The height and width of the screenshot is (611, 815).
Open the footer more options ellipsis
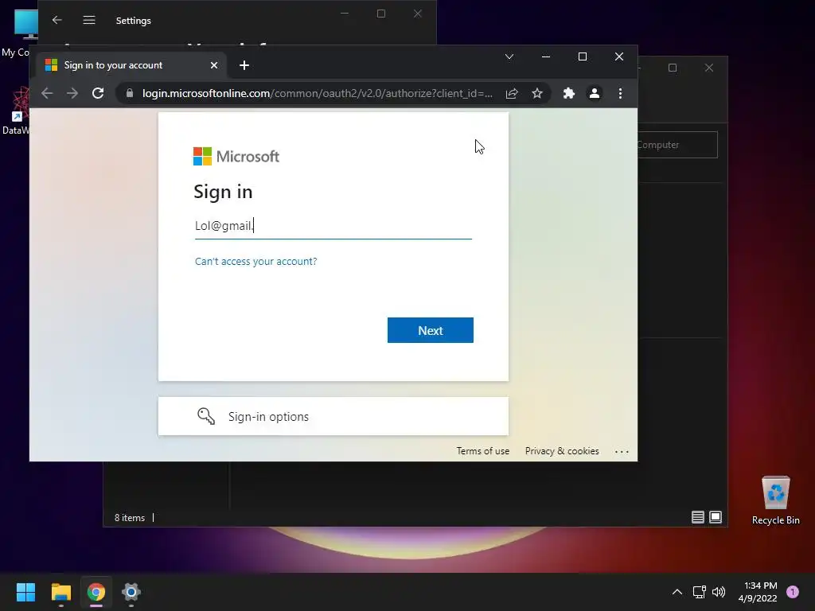(622, 452)
